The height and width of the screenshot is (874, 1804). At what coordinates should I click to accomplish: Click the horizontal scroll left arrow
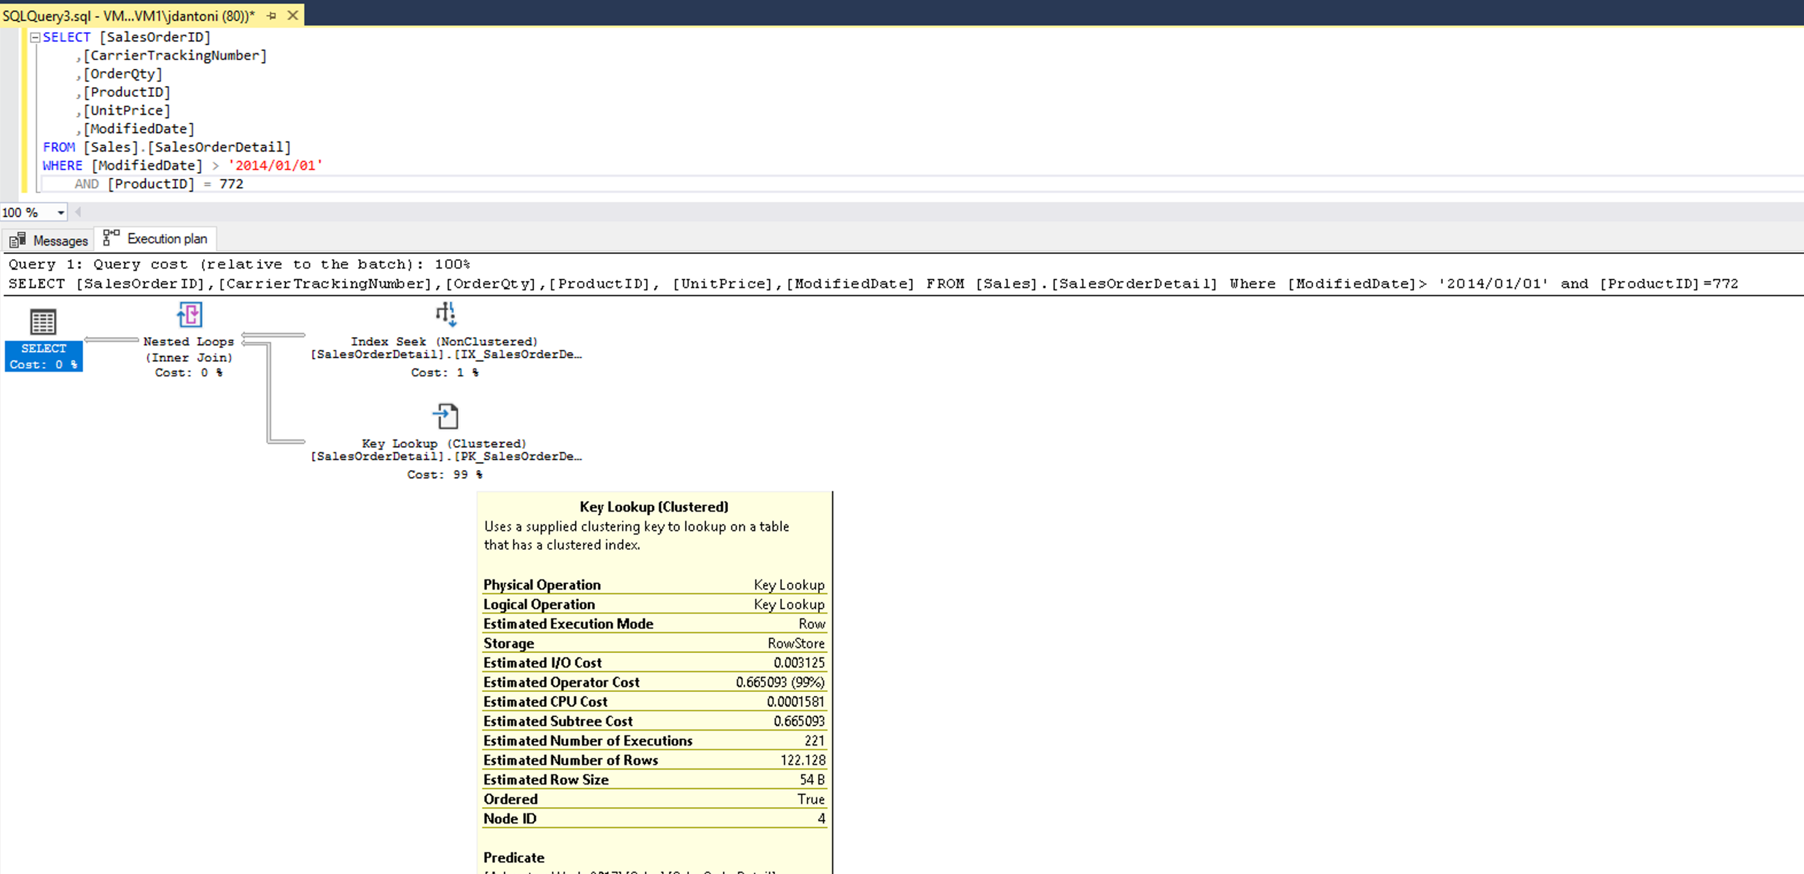(x=79, y=212)
